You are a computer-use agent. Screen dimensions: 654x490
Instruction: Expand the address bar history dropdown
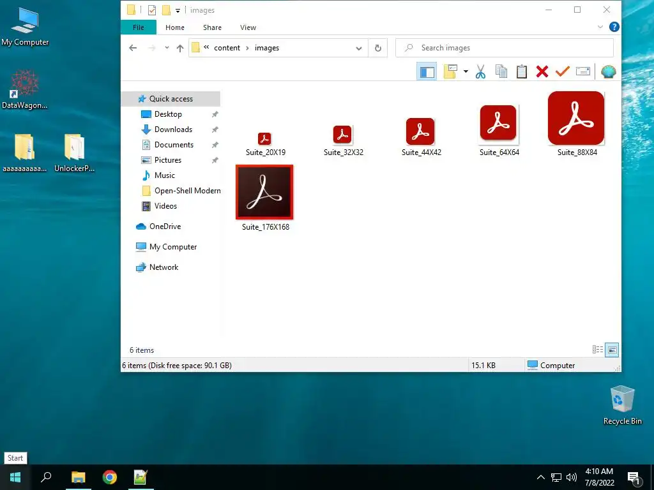(359, 48)
